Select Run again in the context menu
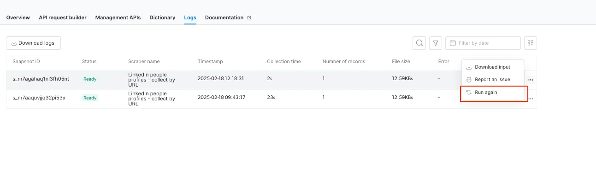The width and height of the screenshot is (596, 175). pyautogui.click(x=493, y=93)
